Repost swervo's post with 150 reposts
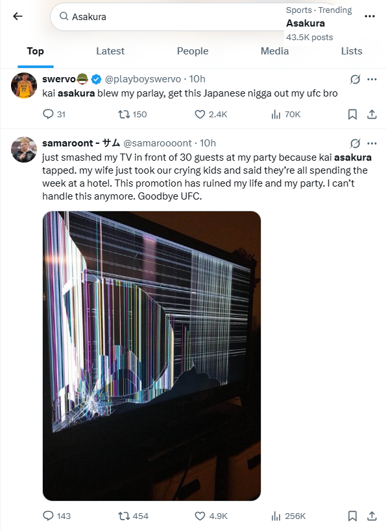This screenshot has height=530, width=386. [132, 114]
